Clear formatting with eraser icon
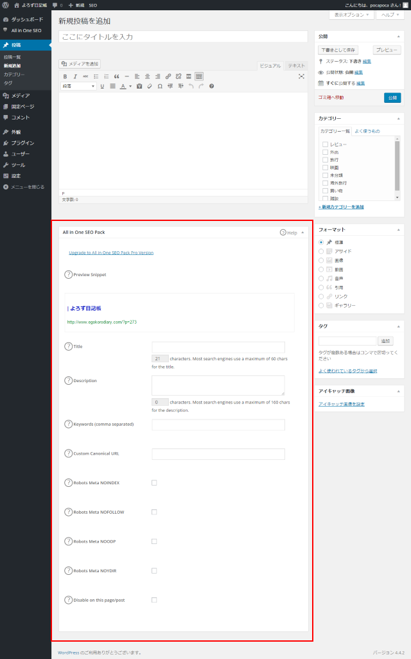 [150, 86]
